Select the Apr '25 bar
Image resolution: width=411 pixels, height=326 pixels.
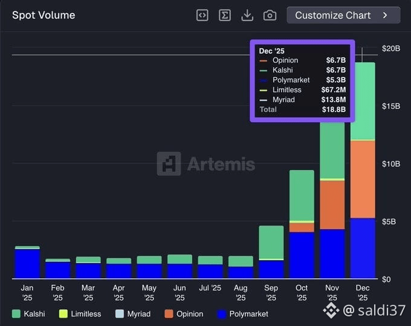(x=118, y=268)
